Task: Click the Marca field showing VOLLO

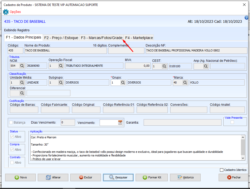Action: pos(217,82)
